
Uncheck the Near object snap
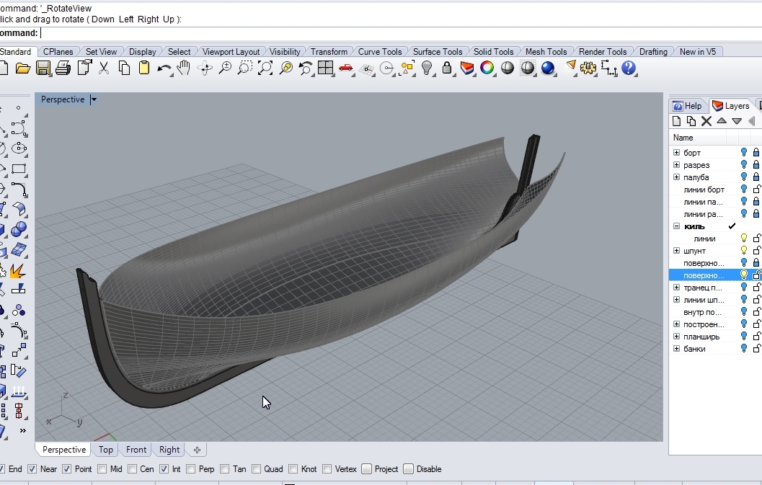pyautogui.click(x=32, y=469)
